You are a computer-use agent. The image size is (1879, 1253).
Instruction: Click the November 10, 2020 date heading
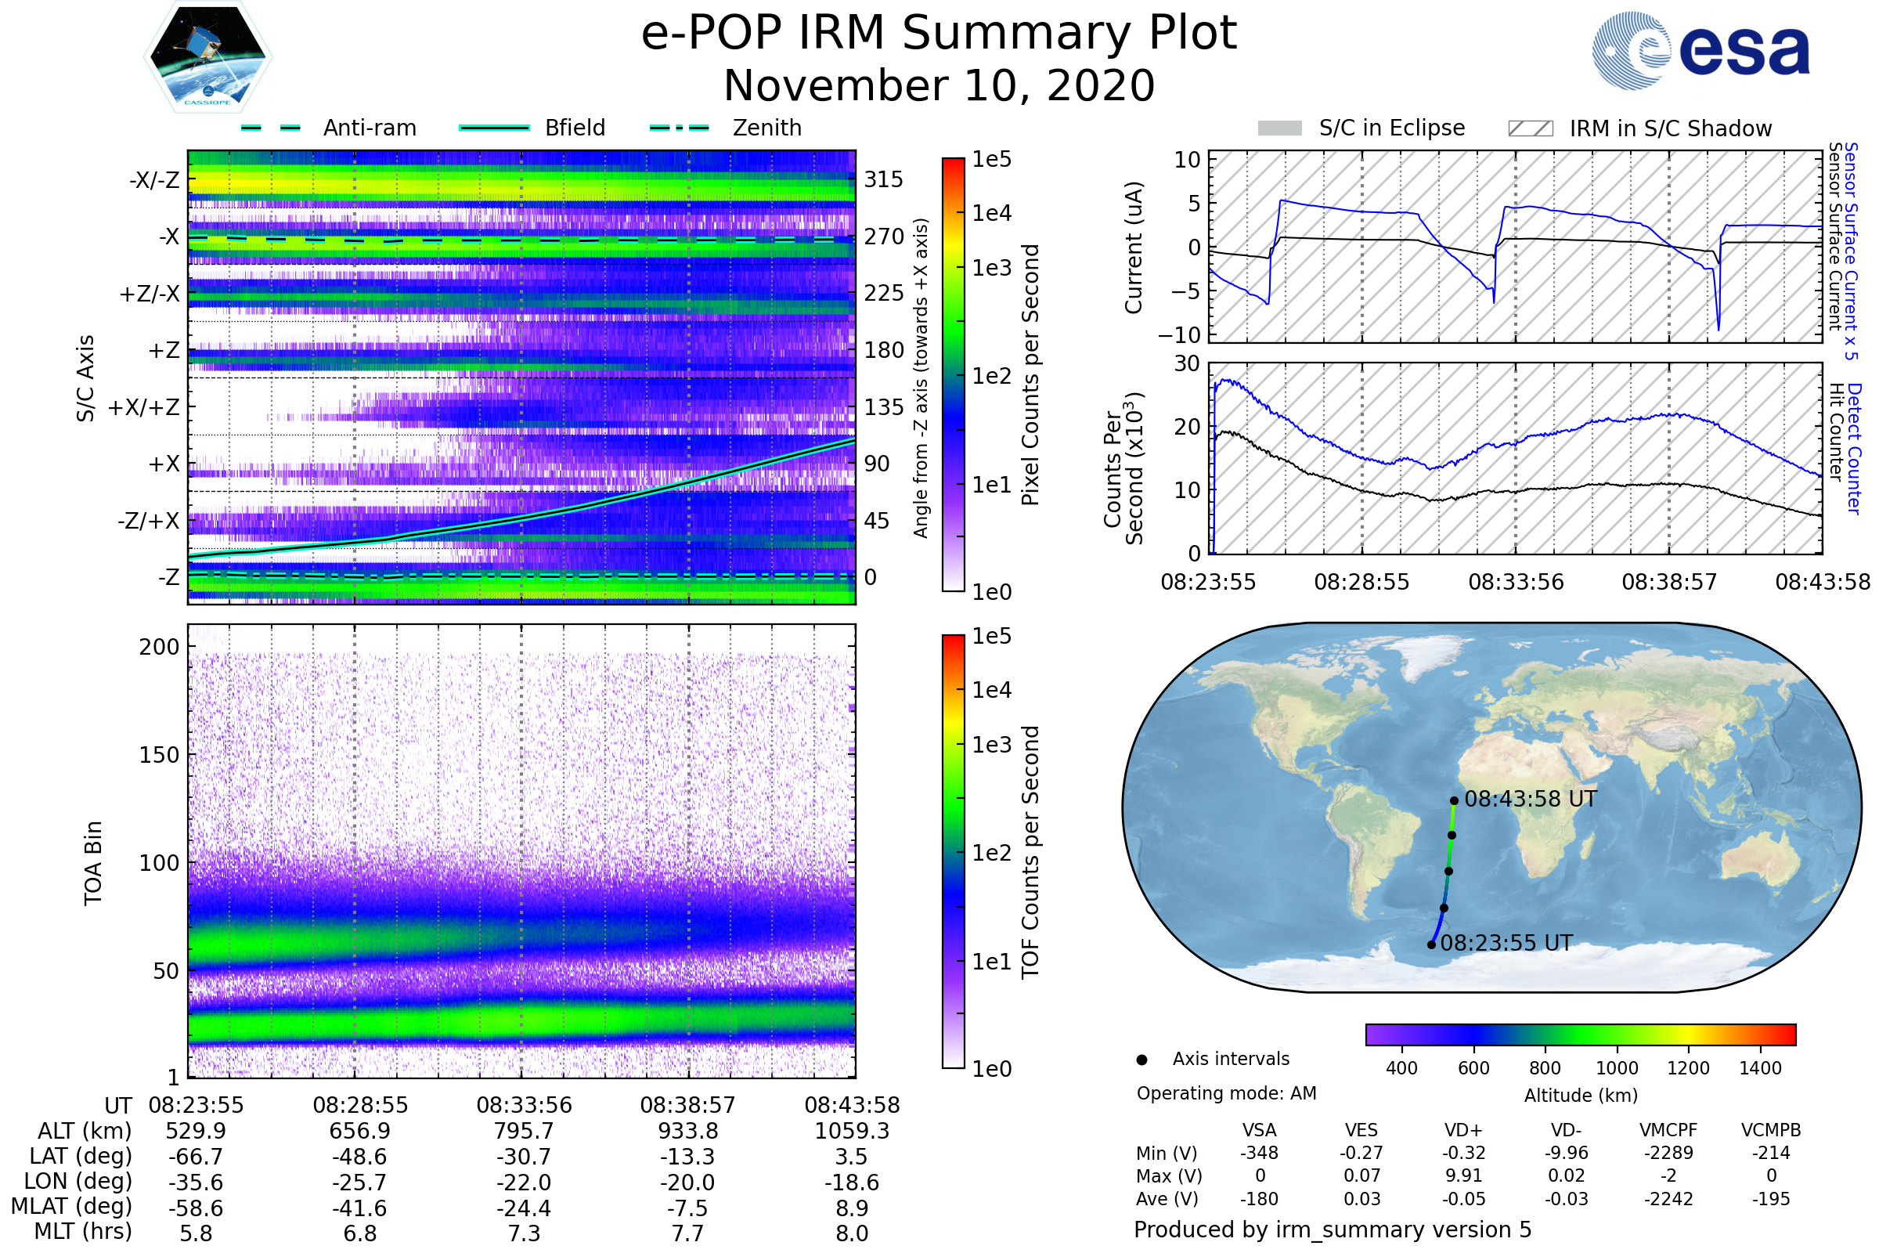pos(939,86)
